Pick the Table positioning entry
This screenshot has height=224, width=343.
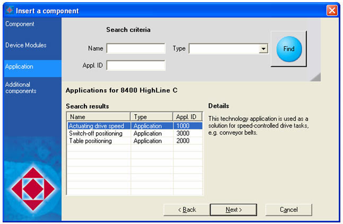coord(91,141)
